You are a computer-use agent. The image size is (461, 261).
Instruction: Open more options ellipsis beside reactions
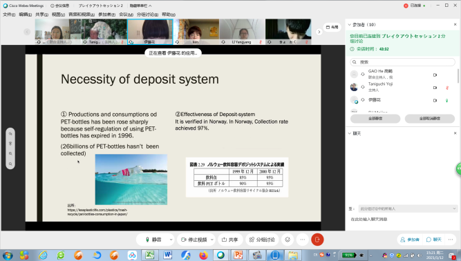(x=303, y=240)
